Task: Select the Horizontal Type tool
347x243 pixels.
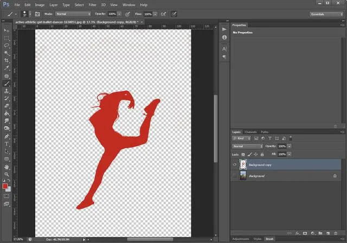Action: pyautogui.click(x=7, y=144)
